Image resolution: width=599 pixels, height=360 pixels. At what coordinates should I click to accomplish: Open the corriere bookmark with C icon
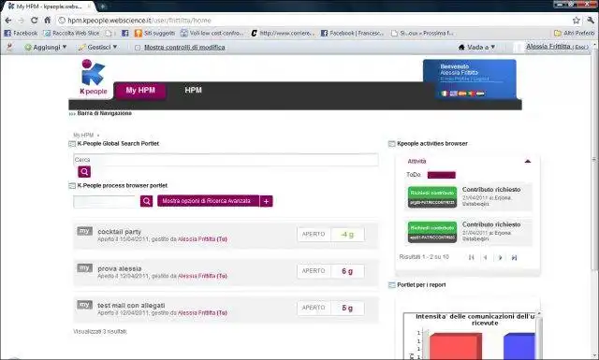pyautogui.click(x=283, y=34)
